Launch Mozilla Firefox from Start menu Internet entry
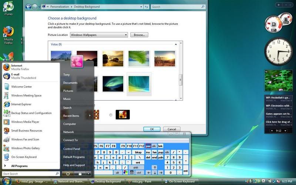 click(x=31, y=67)
